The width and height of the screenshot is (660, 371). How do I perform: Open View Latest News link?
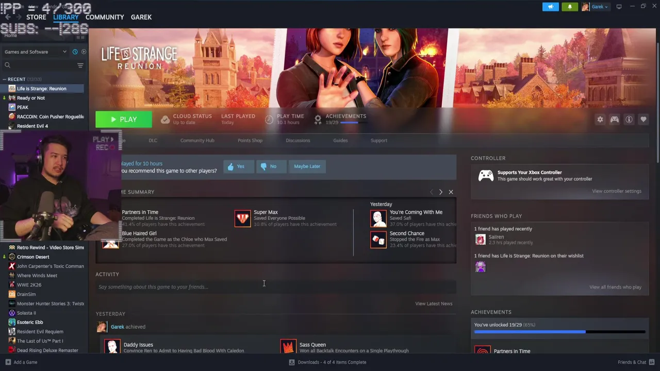(434, 303)
